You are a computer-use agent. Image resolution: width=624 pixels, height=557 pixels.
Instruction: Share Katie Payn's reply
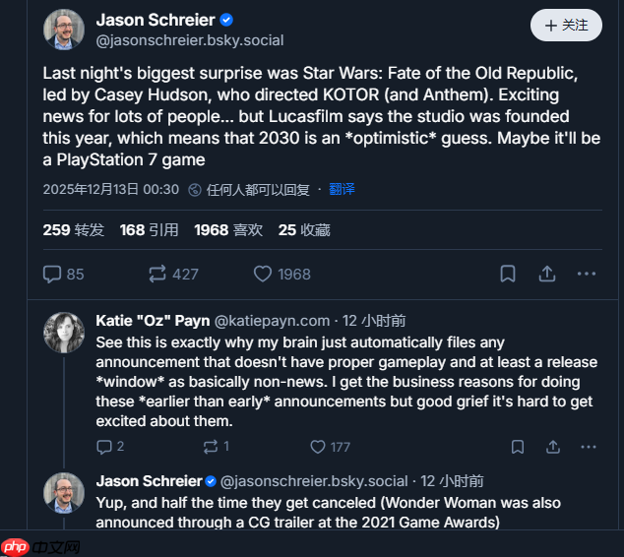[x=555, y=447]
